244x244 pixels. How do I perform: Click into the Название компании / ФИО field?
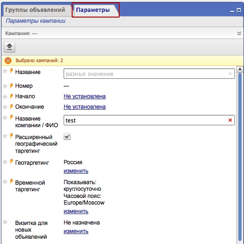(x=149, y=120)
